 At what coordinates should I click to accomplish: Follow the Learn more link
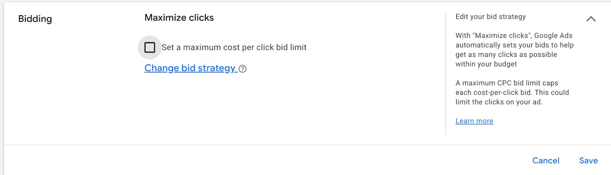[474, 121]
